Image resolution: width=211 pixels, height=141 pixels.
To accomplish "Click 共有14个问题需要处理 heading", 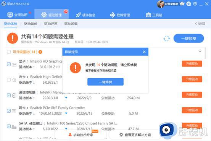I will click(47, 36).
